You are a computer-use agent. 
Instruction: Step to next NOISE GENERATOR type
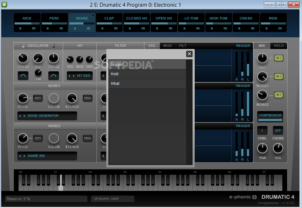pos(24,116)
